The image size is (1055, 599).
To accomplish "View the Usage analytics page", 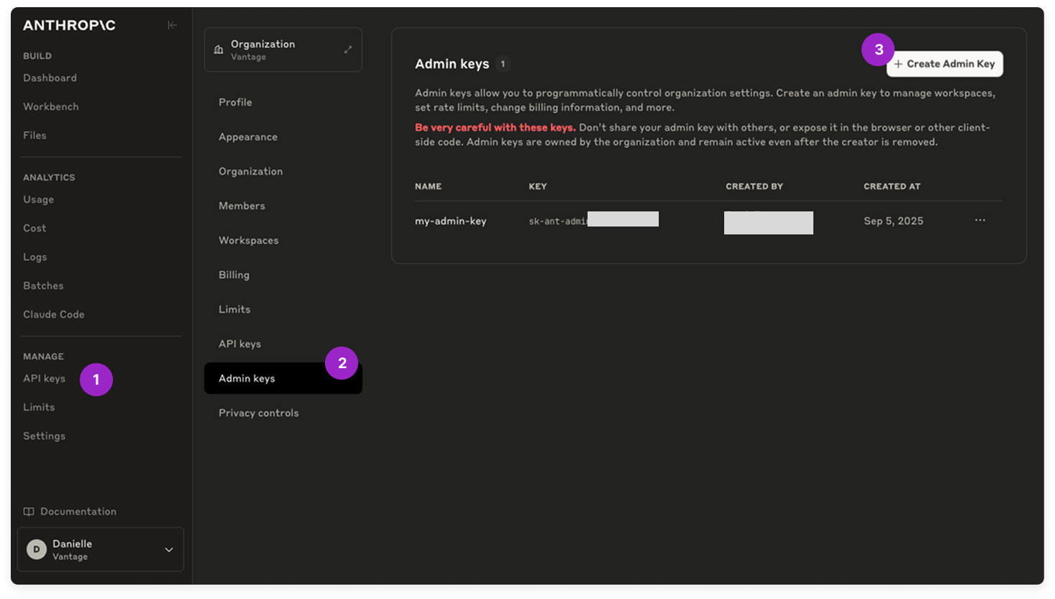I will 39,199.
